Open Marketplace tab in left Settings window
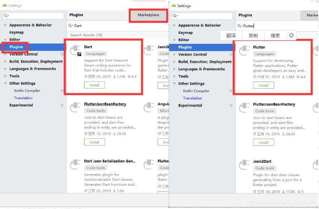319x209 pixels. point(148,15)
